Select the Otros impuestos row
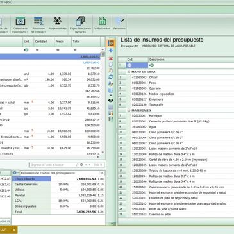The image size is (234, 234). tap(58, 206)
